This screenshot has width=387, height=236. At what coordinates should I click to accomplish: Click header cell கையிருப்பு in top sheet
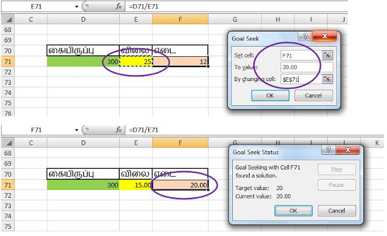[x=83, y=51]
